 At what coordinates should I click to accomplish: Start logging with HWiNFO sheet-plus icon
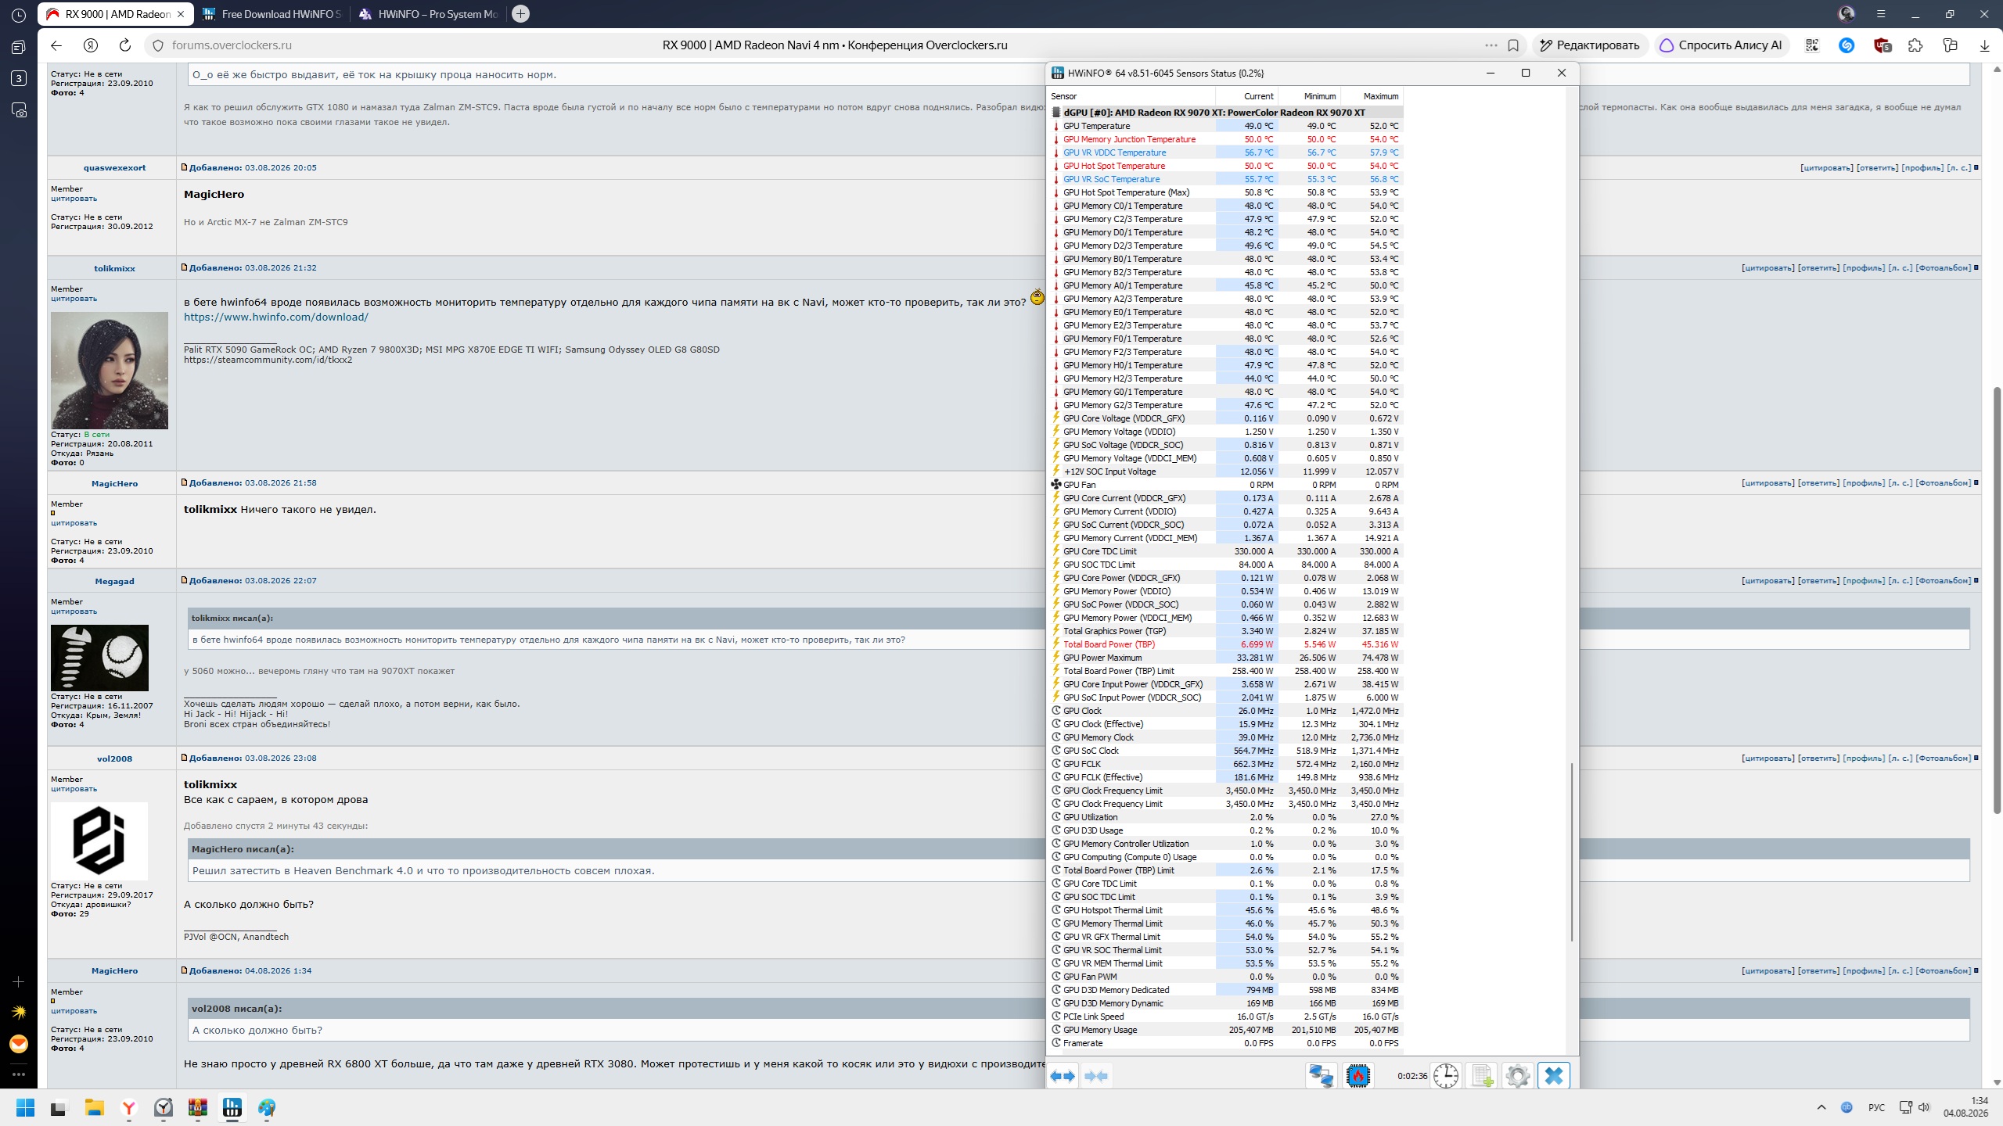pyautogui.click(x=1482, y=1076)
